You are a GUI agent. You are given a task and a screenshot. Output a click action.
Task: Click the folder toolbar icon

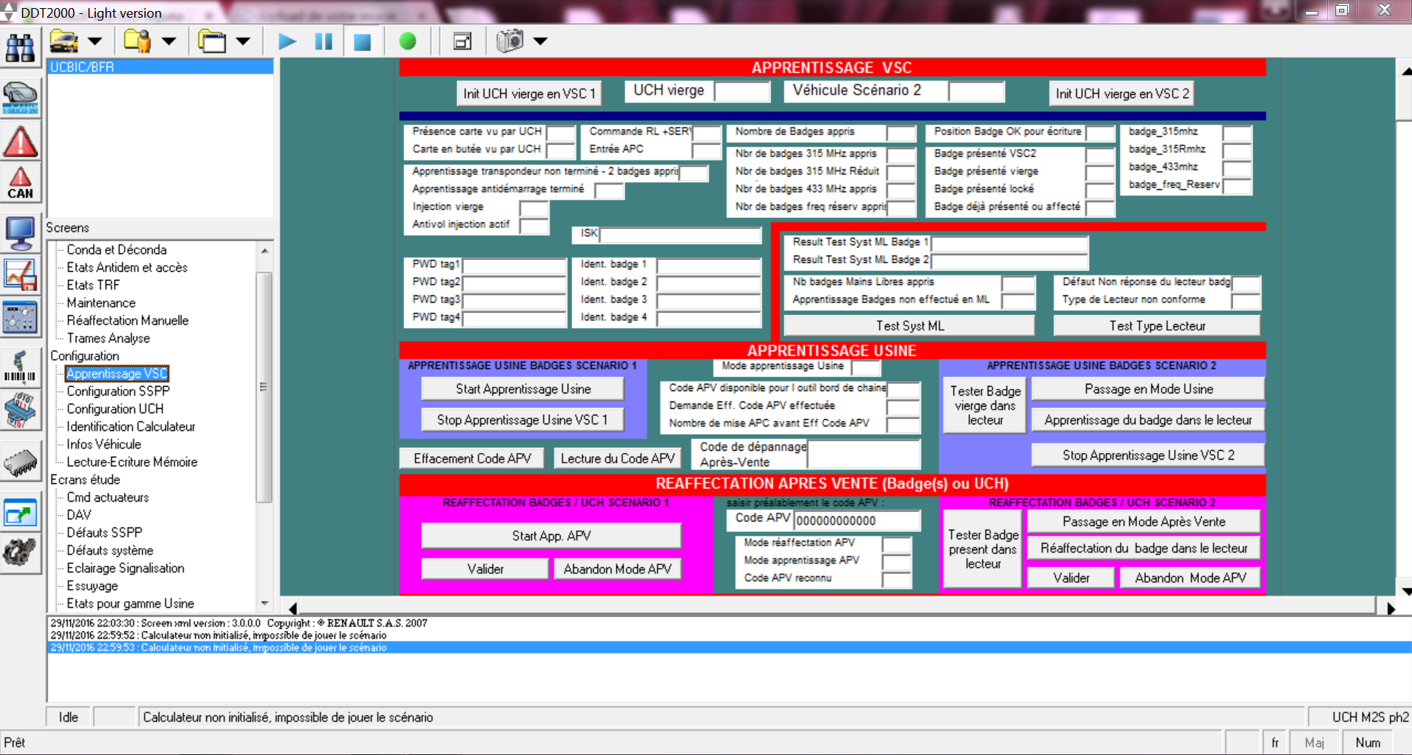[x=138, y=41]
